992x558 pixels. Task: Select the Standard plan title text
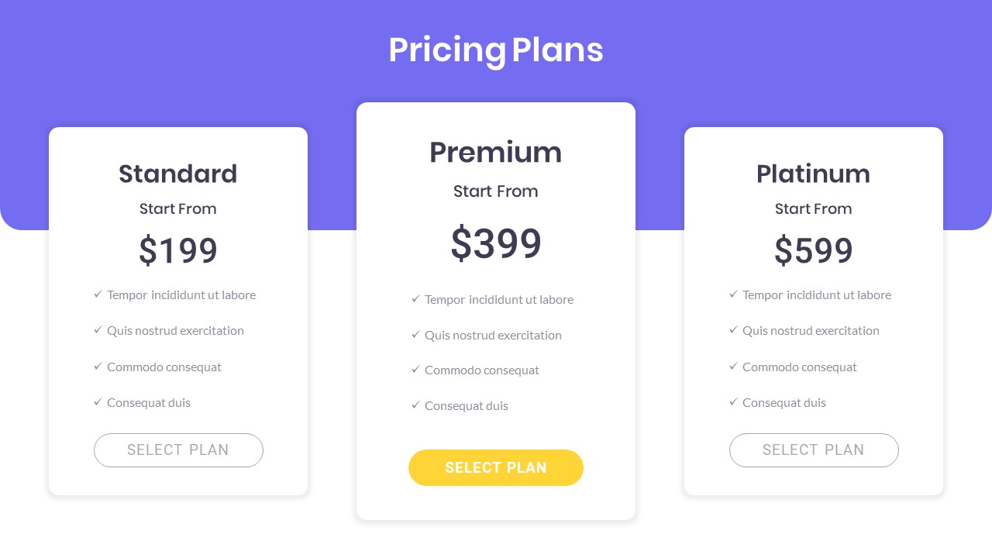pyautogui.click(x=178, y=174)
